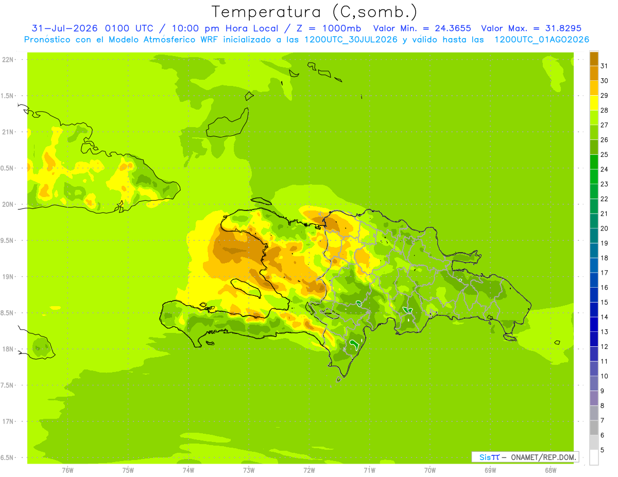Click the '7.5N' latitude label
This screenshot has height=477, width=618.
pyautogui.click(x=8, y=385)
